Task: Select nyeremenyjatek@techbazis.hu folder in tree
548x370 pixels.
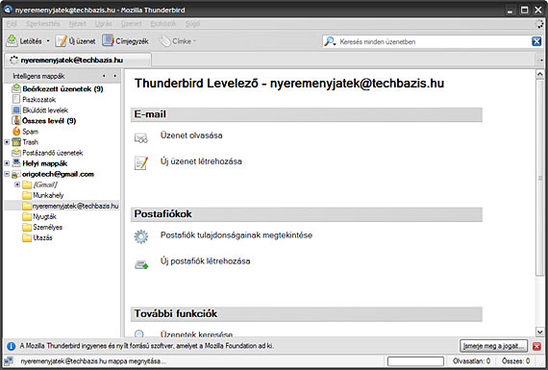Action: [x=70, y=206]
